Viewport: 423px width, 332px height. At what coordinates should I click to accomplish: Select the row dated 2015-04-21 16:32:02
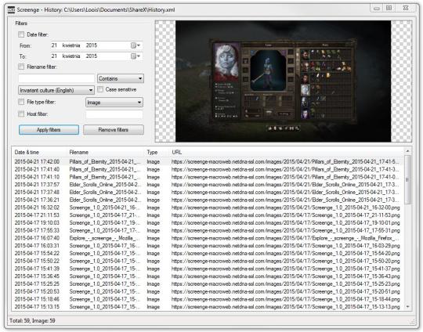(x=208, y=207)
